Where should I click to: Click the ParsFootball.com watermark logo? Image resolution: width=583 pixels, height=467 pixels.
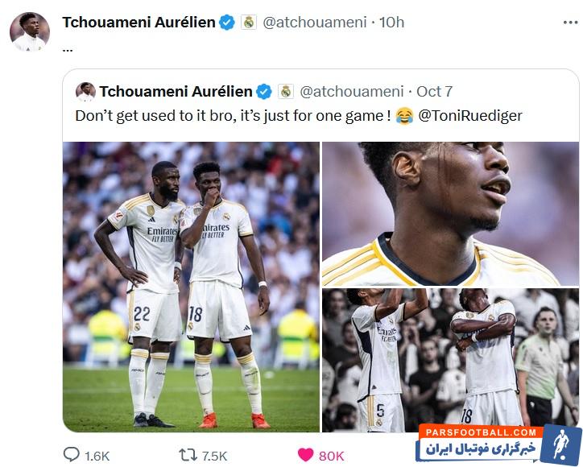tap(498, 443)
